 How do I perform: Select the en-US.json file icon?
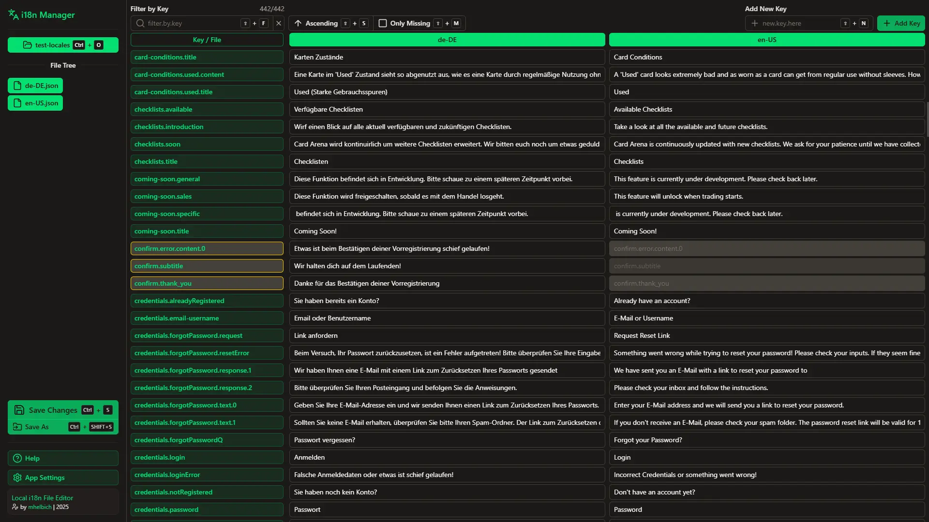click(x=18, y=102)
